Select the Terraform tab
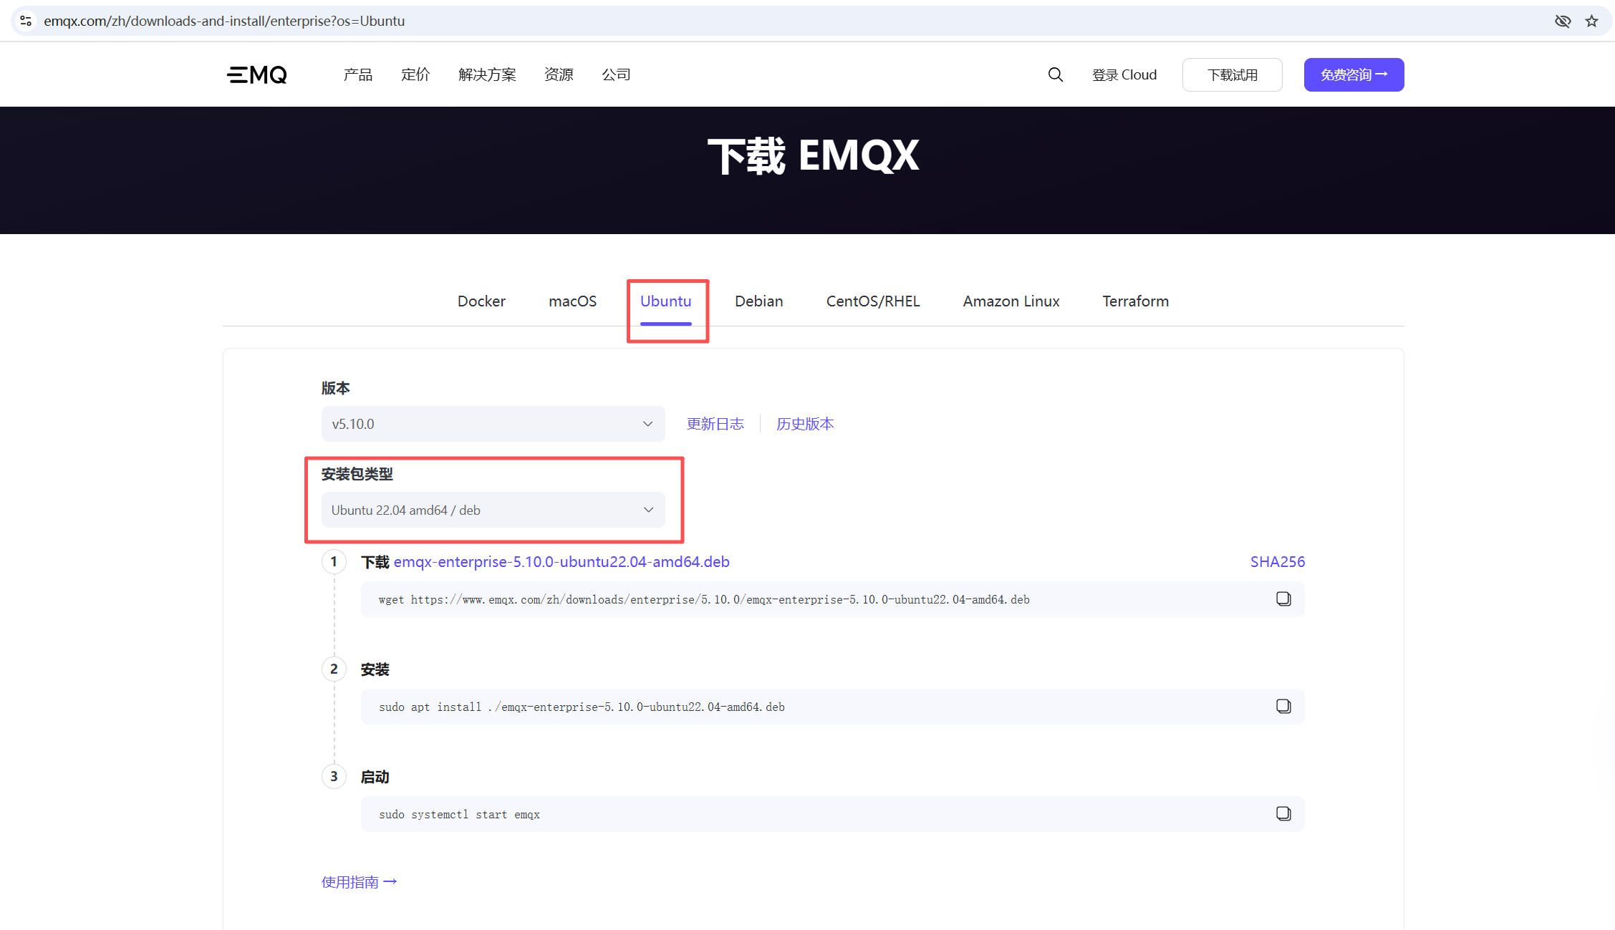 [x=1135, y=301]
